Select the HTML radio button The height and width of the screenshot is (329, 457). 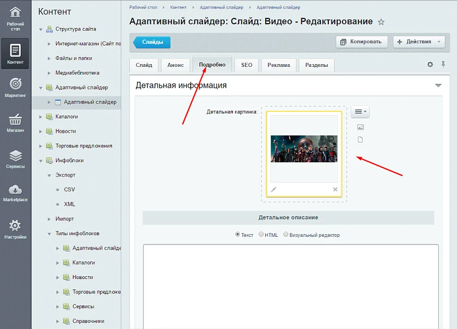261,234
